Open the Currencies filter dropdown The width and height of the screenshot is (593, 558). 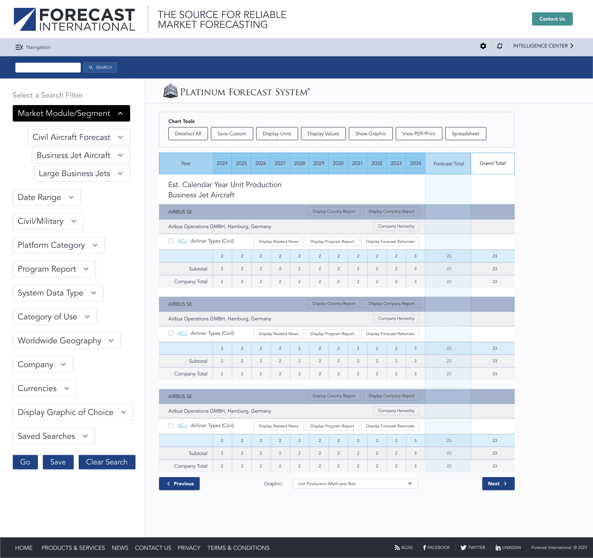click(x=44, y=388)
